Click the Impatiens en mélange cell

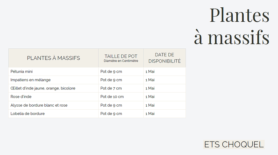(31, 80)
